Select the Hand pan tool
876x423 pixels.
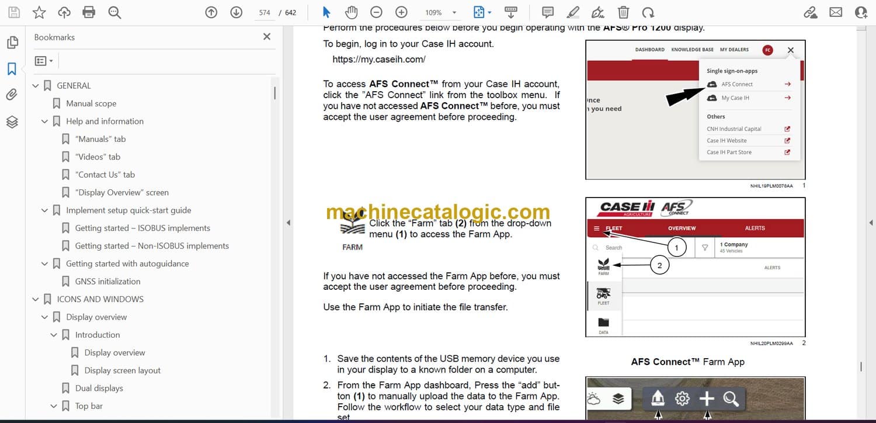click(x=351, y=12)
